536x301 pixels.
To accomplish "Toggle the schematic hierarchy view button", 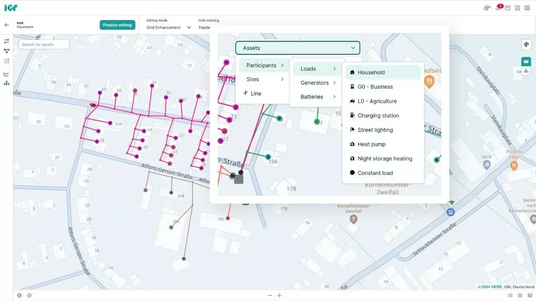I will (x=526, y=71).
